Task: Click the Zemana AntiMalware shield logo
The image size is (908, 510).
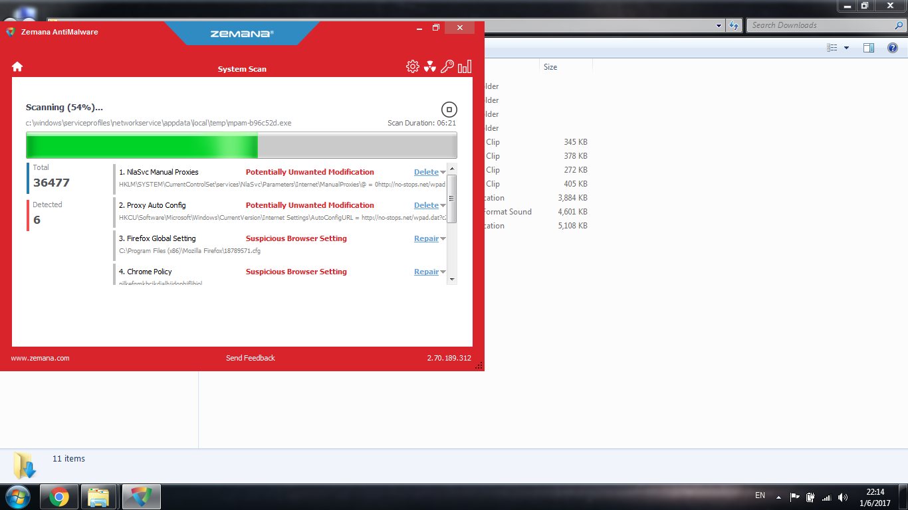Action: 11,31
